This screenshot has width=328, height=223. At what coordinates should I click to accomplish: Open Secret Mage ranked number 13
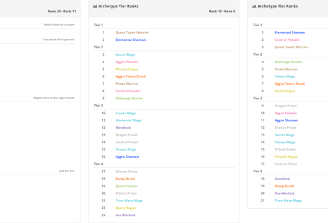[285, 135]
